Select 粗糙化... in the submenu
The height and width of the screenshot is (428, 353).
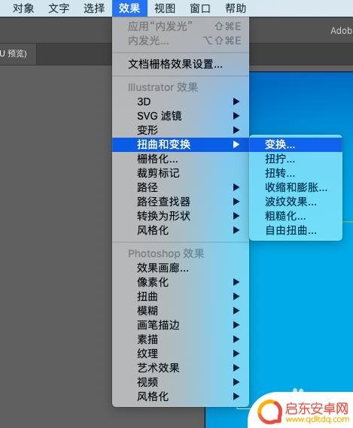point(296,216)
